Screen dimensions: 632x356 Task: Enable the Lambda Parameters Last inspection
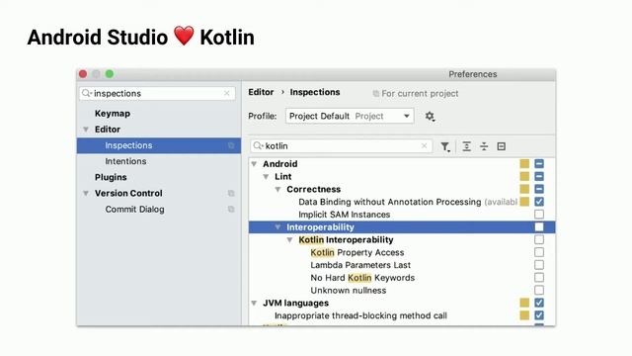click(x=539, y=265)
